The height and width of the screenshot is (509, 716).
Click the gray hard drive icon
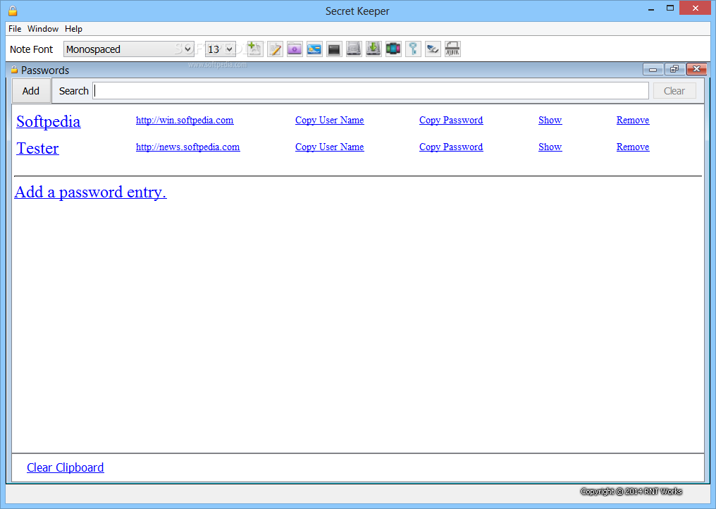tap(354, 49)
